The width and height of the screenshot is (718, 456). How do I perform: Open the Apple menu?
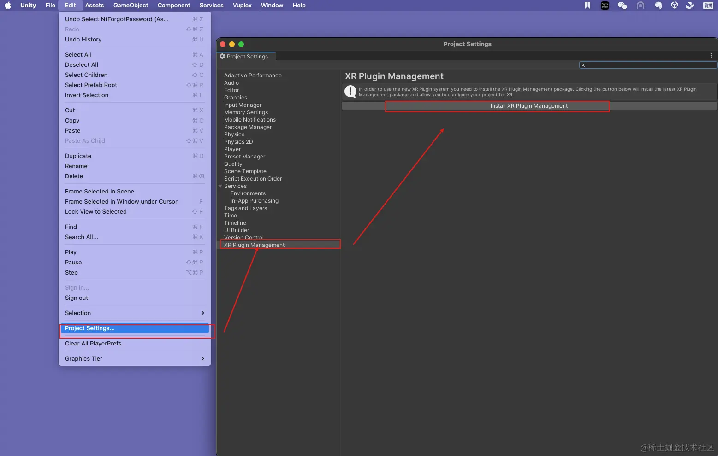[x=8, y=6]
